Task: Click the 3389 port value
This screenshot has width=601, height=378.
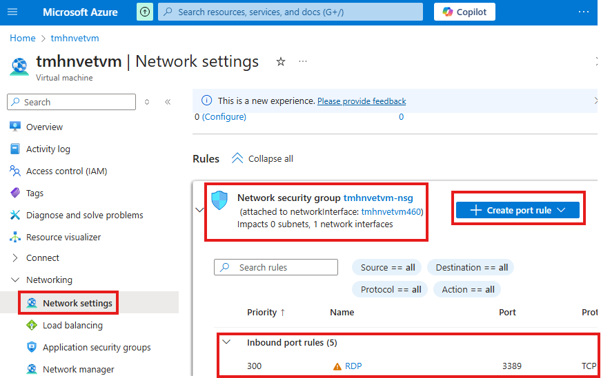Action: 512,366
